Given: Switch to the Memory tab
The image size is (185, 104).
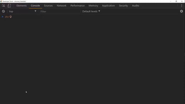Looking at the screenshot, I should (93, 6).
